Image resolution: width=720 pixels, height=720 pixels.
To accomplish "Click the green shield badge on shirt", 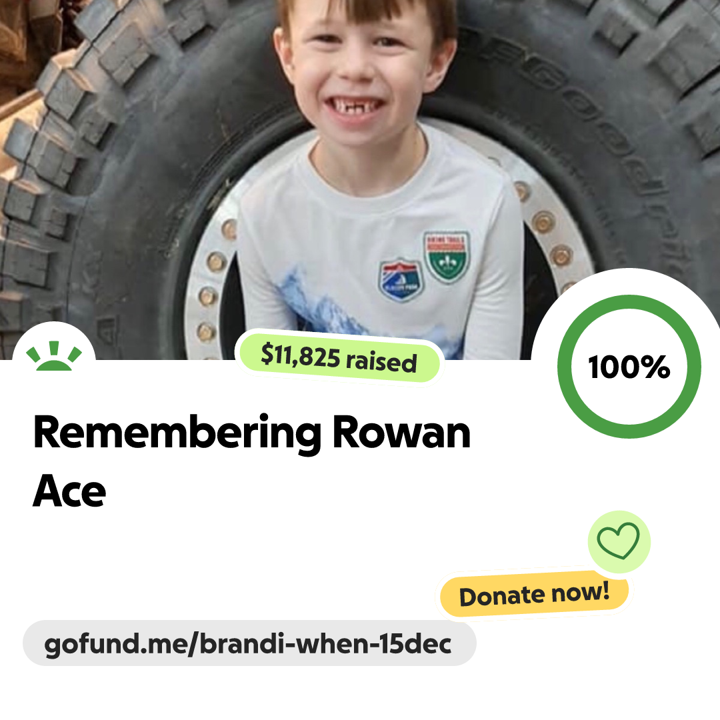I will coord(446,256).
